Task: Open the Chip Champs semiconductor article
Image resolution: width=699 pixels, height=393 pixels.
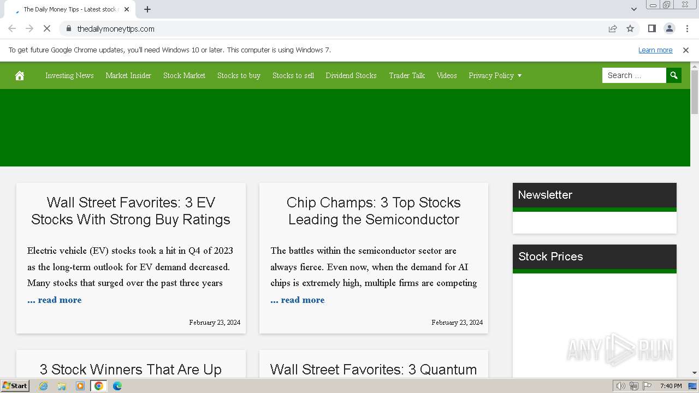Action: [374, 211]
